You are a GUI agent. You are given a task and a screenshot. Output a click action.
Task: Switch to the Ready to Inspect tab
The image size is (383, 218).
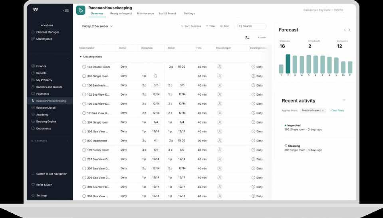point(121,14)
